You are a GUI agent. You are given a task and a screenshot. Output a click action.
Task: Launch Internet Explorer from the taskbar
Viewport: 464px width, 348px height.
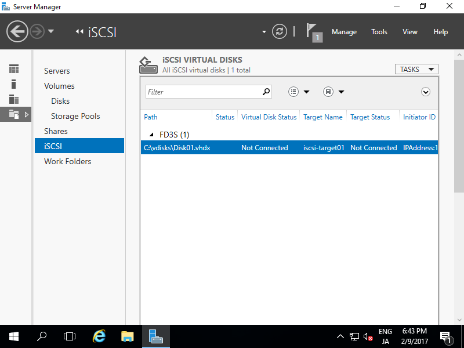[x=99, y=336]
